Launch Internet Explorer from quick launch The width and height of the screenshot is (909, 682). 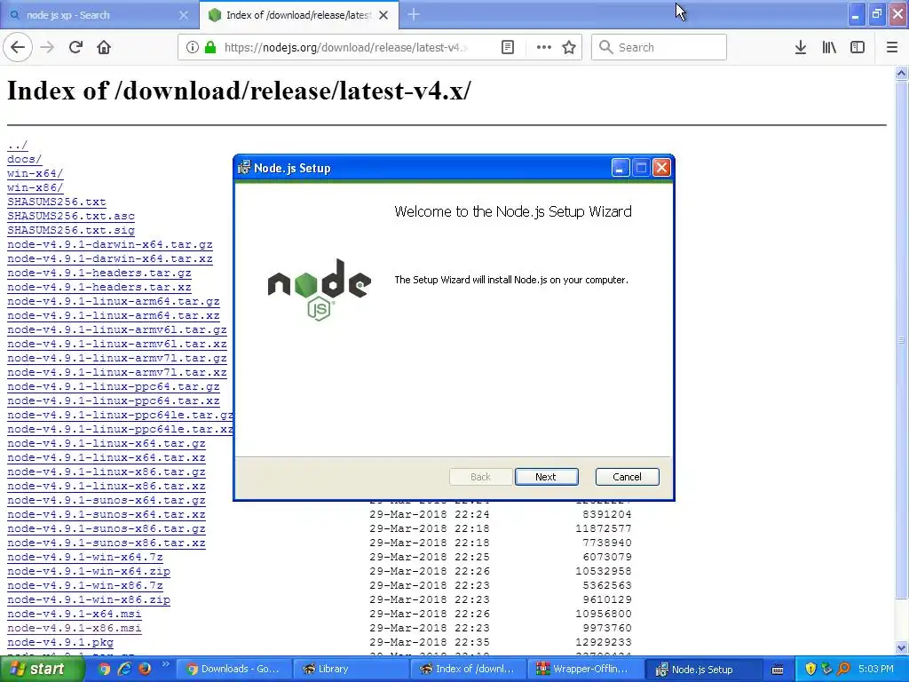tap(124, 669)
